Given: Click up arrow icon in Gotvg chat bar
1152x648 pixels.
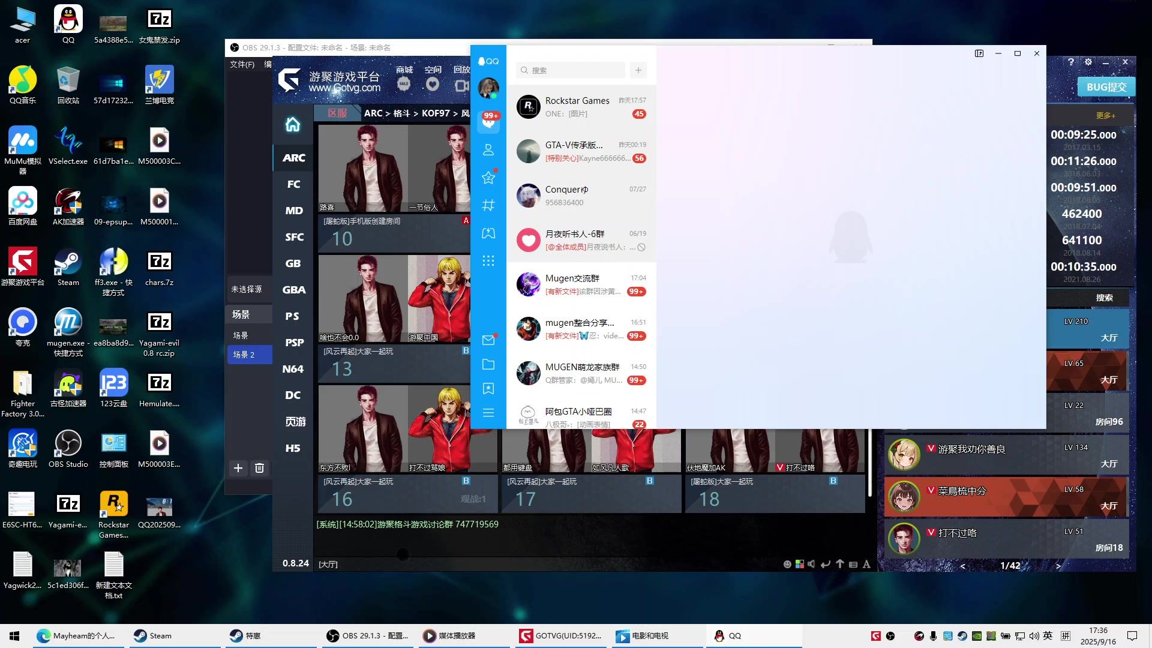Looking at the screenshot, I should [x=840, y=564].
